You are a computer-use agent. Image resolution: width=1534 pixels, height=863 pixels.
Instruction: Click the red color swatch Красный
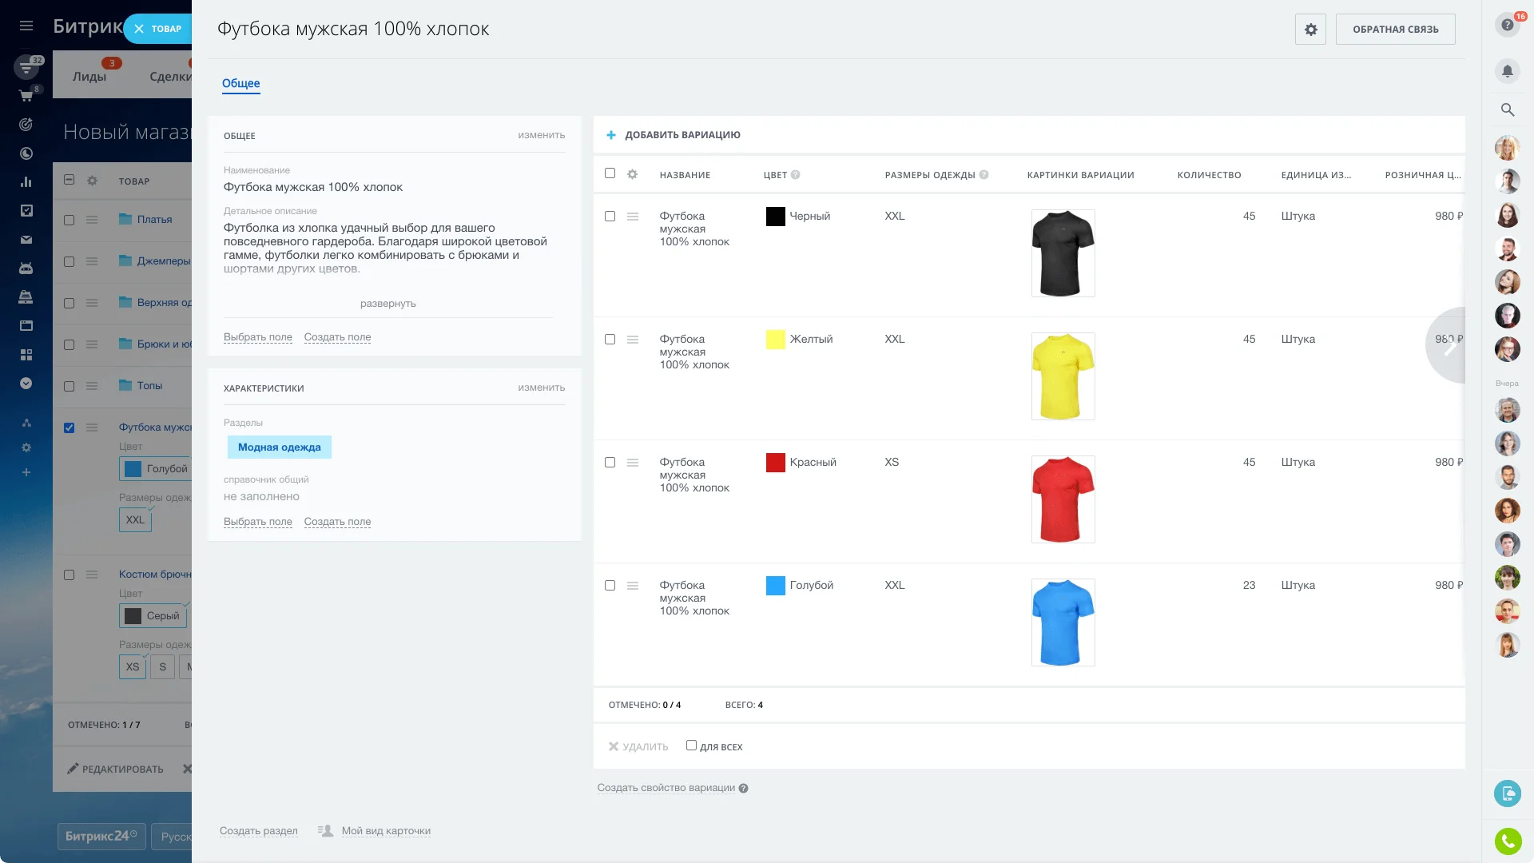tap(775, 463)
